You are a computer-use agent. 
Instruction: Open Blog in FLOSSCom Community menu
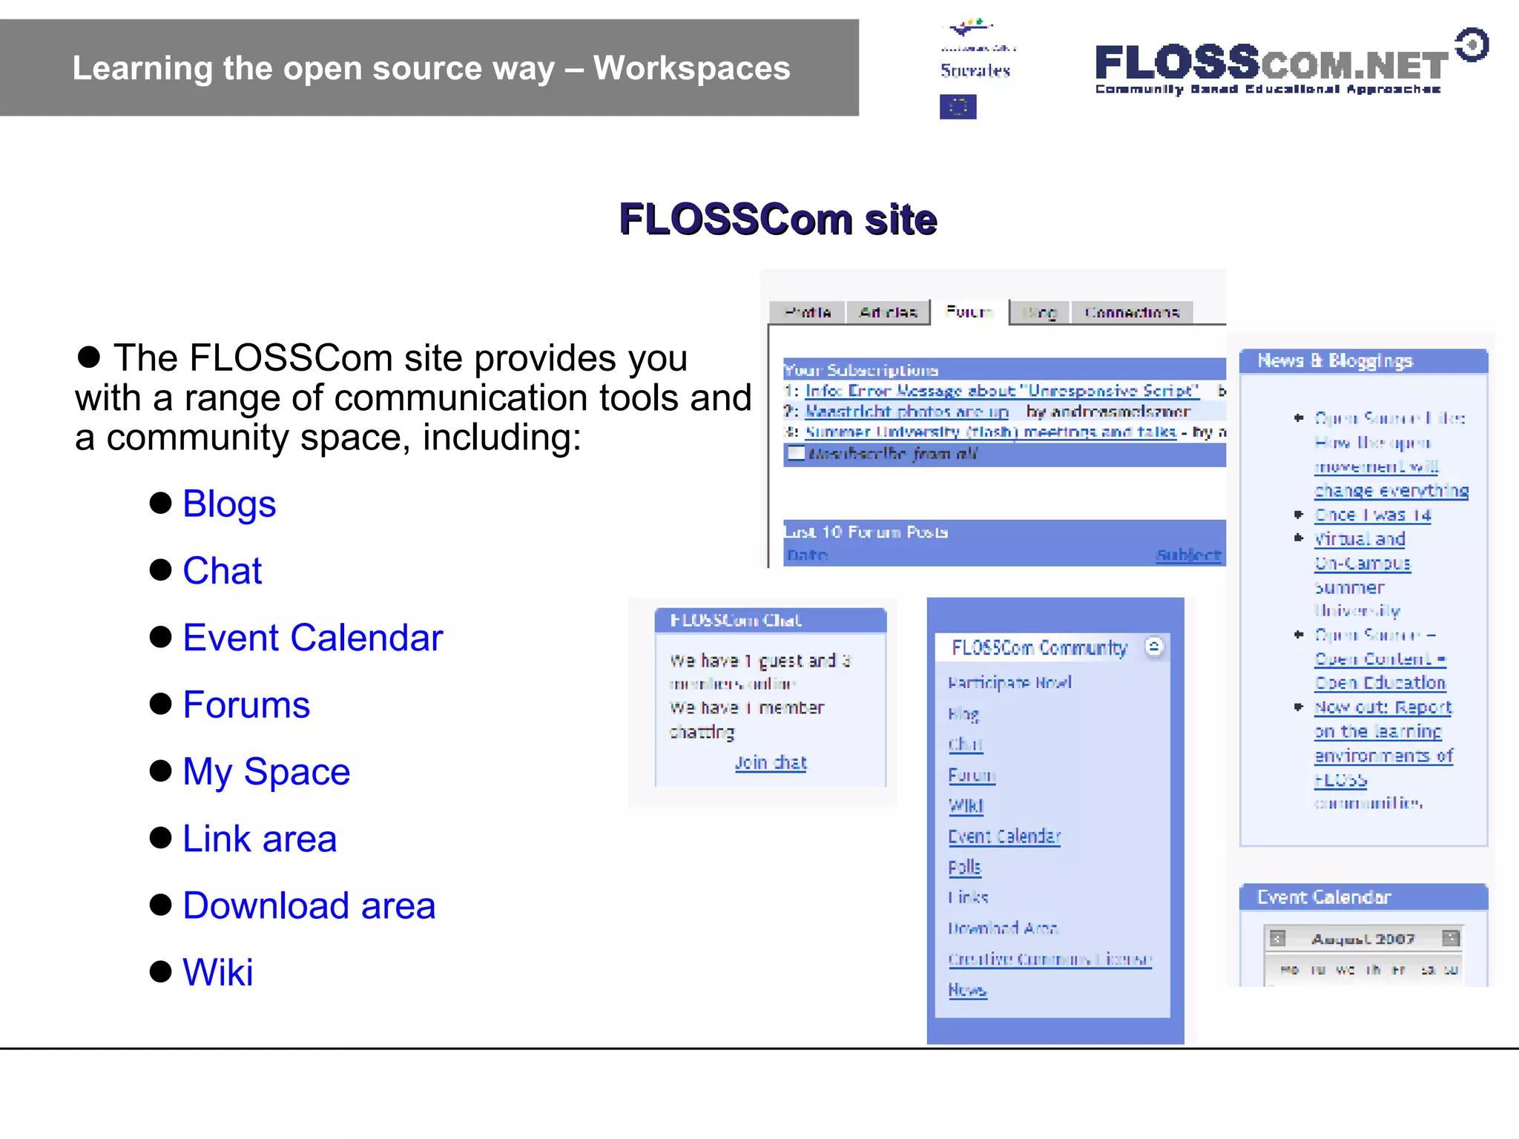tap(963, 713)
